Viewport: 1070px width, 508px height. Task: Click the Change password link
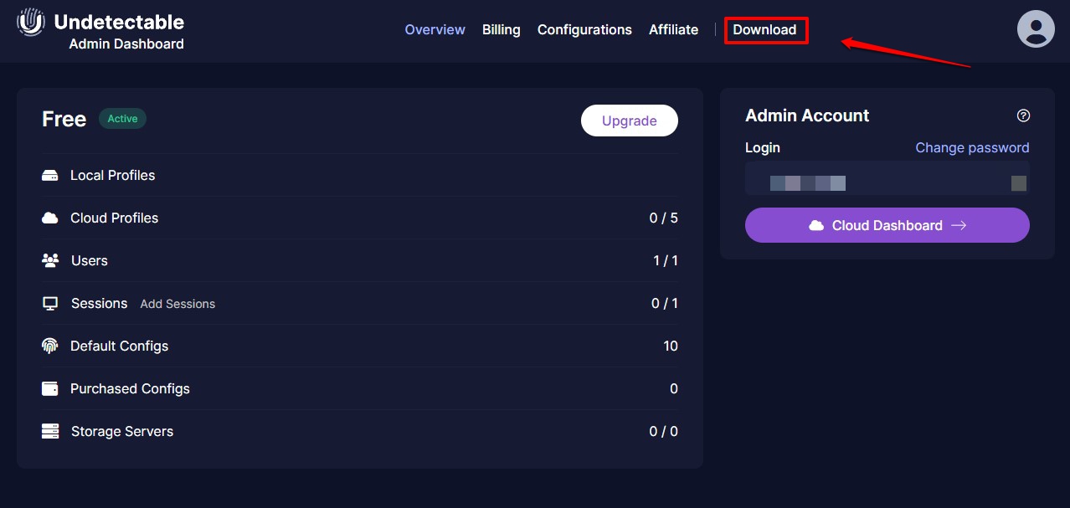coord(972,147)
